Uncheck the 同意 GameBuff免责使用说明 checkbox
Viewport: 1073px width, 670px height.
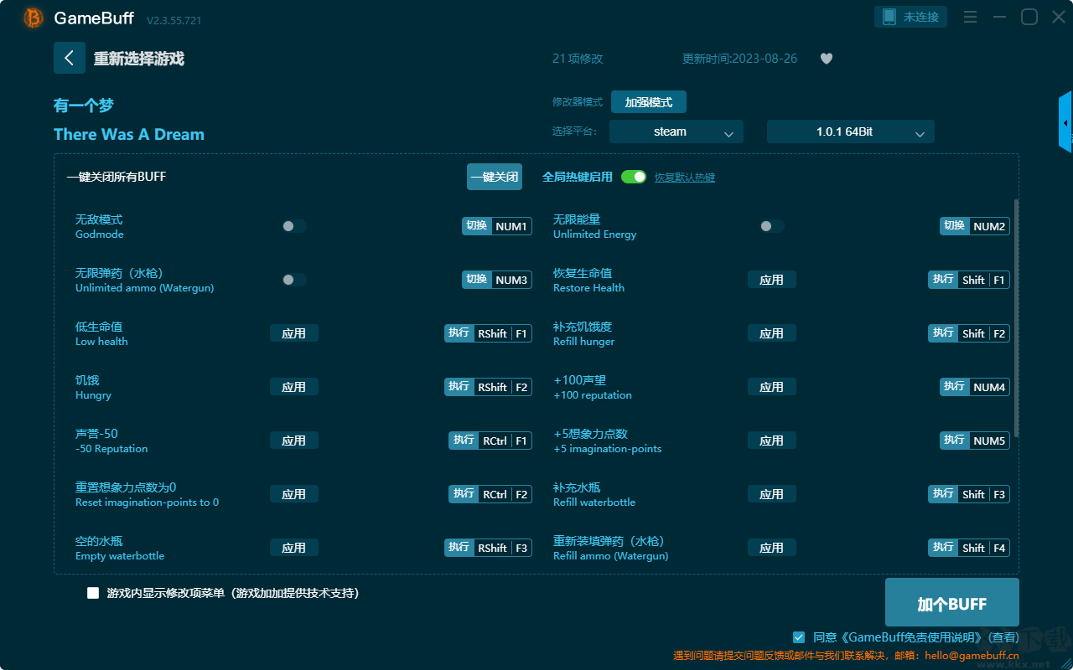tap(799, 637)
